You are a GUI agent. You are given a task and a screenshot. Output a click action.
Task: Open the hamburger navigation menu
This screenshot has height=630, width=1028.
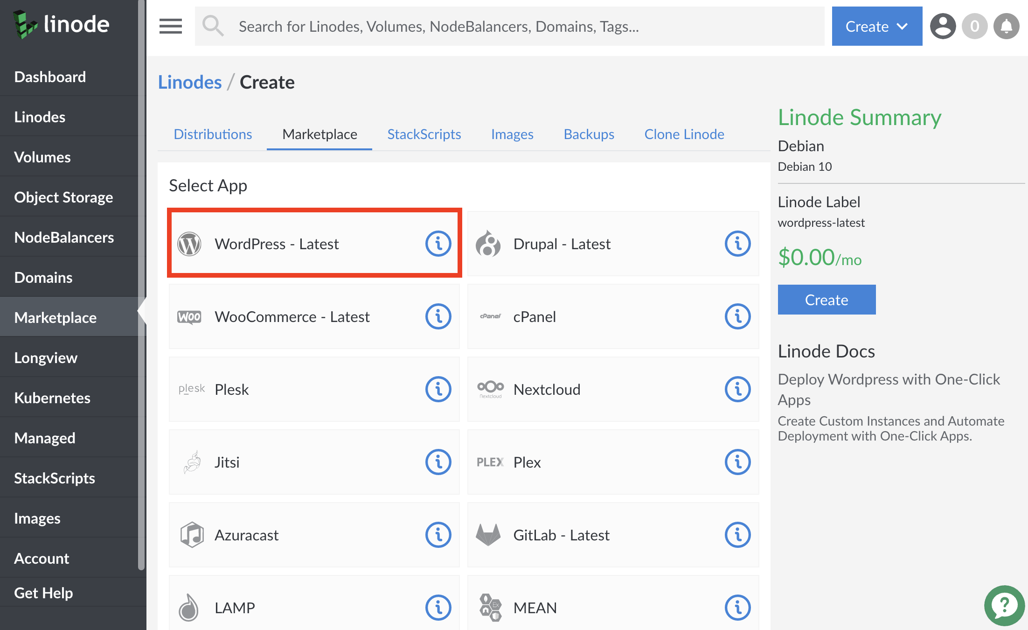tap(171, 26)
